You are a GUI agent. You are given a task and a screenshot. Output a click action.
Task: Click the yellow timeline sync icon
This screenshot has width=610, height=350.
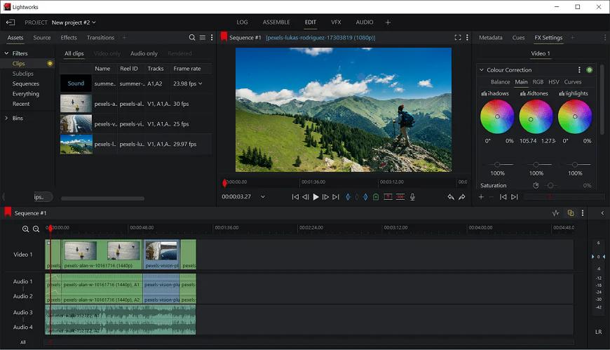571,213
